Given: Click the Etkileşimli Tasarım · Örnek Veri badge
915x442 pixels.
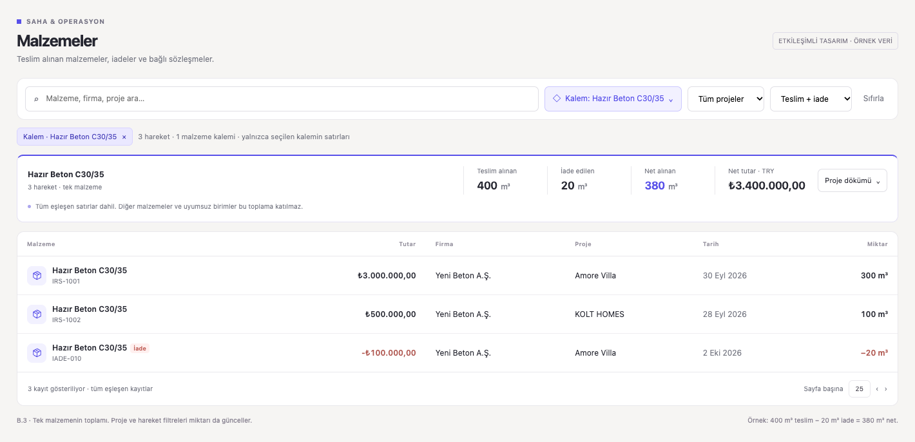Looking at the screenshot, I should coord(835,41).
